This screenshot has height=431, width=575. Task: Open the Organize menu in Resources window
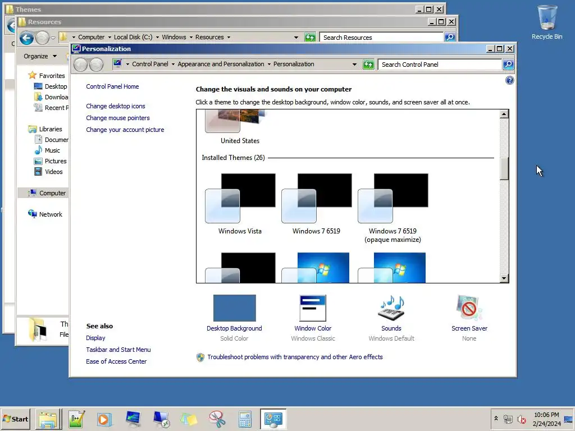click(x=40, y=56)
